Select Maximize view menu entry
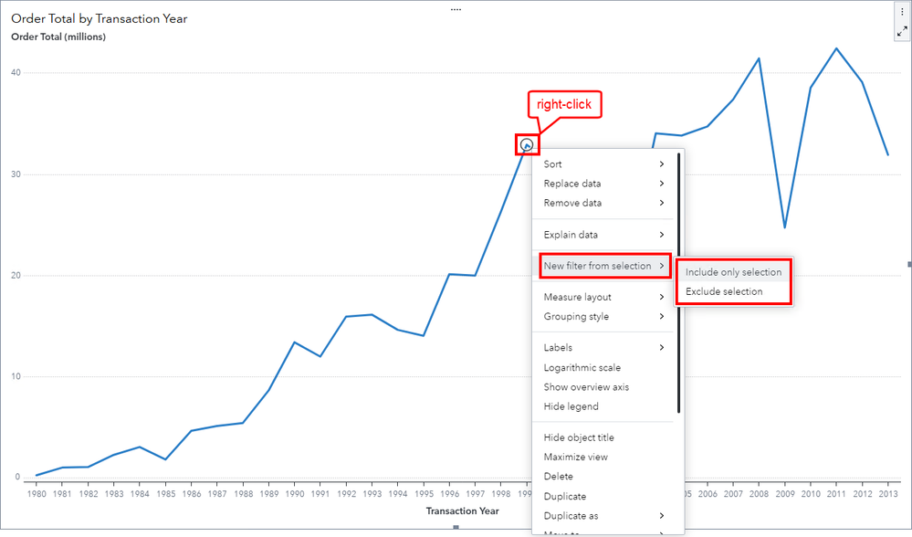The width and height of the screenshot is (912, 537). tap(575, 457)
